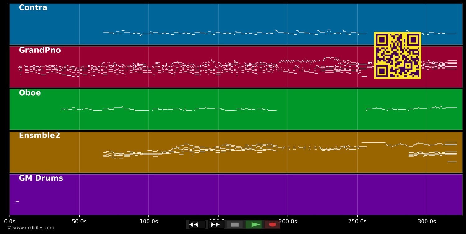
Task: Select the GrandPno track label
Action: point(40,50)
